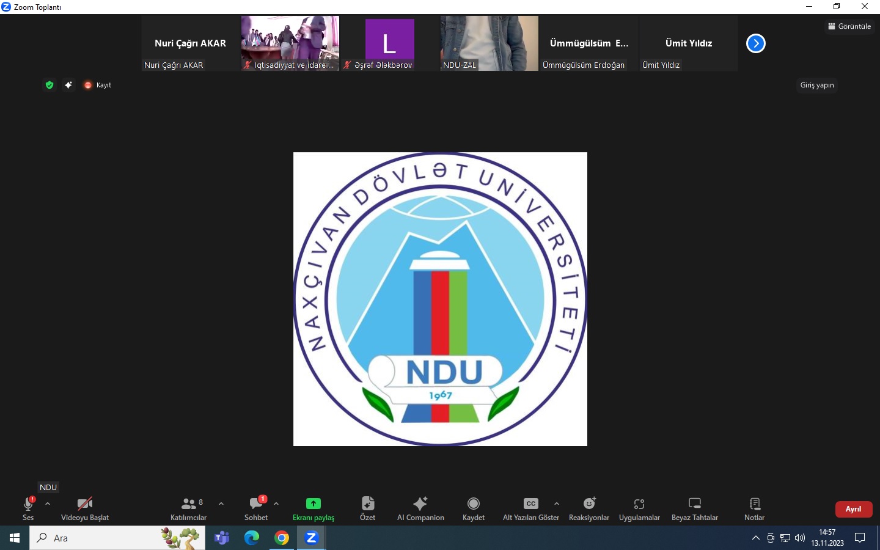
Task: Start recording with Kaydet
Action: click(474, 508)
